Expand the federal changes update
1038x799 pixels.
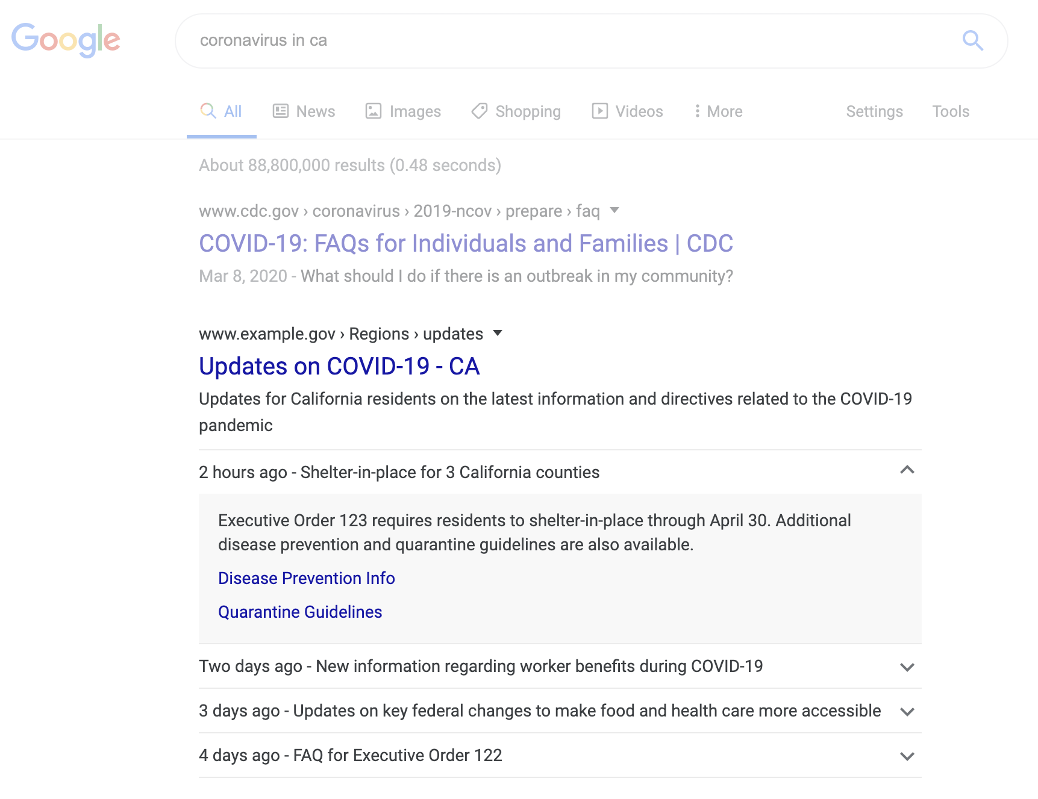click(906, 711)
